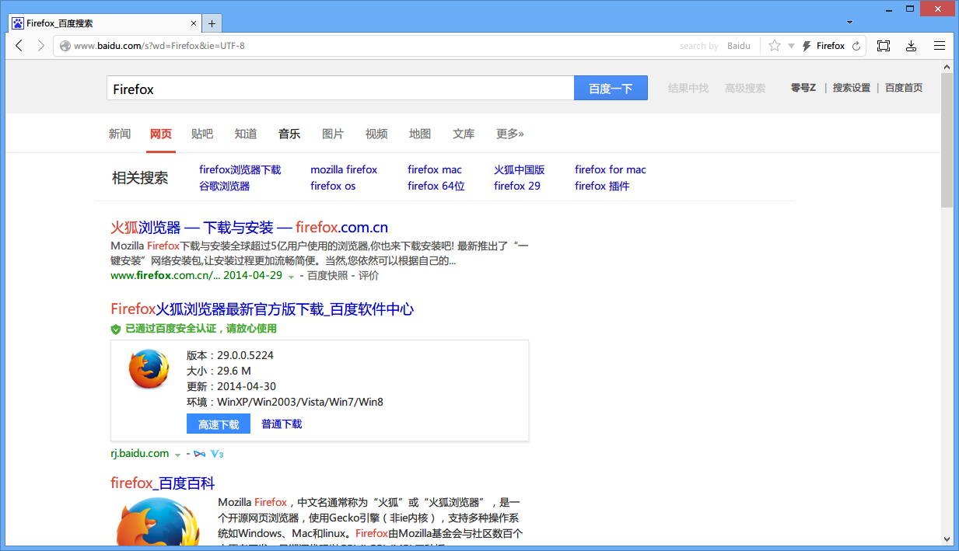
Task: Open the 零号Z user account link
Action: coord(803,88)
